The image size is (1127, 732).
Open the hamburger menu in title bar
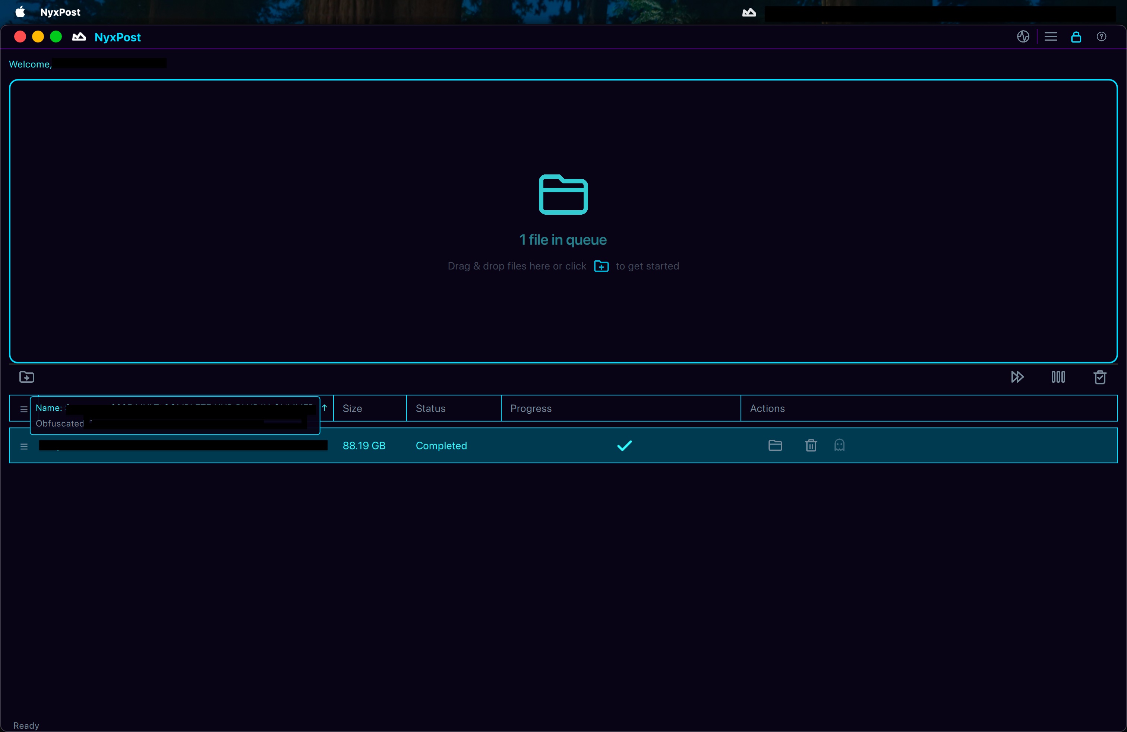(1050, 37)
